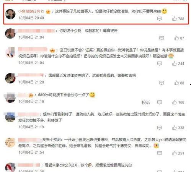Reply to the 21:19 comment
Viewport: 191px width, 172px height.
pyautogui.click(x=160, y=128)
